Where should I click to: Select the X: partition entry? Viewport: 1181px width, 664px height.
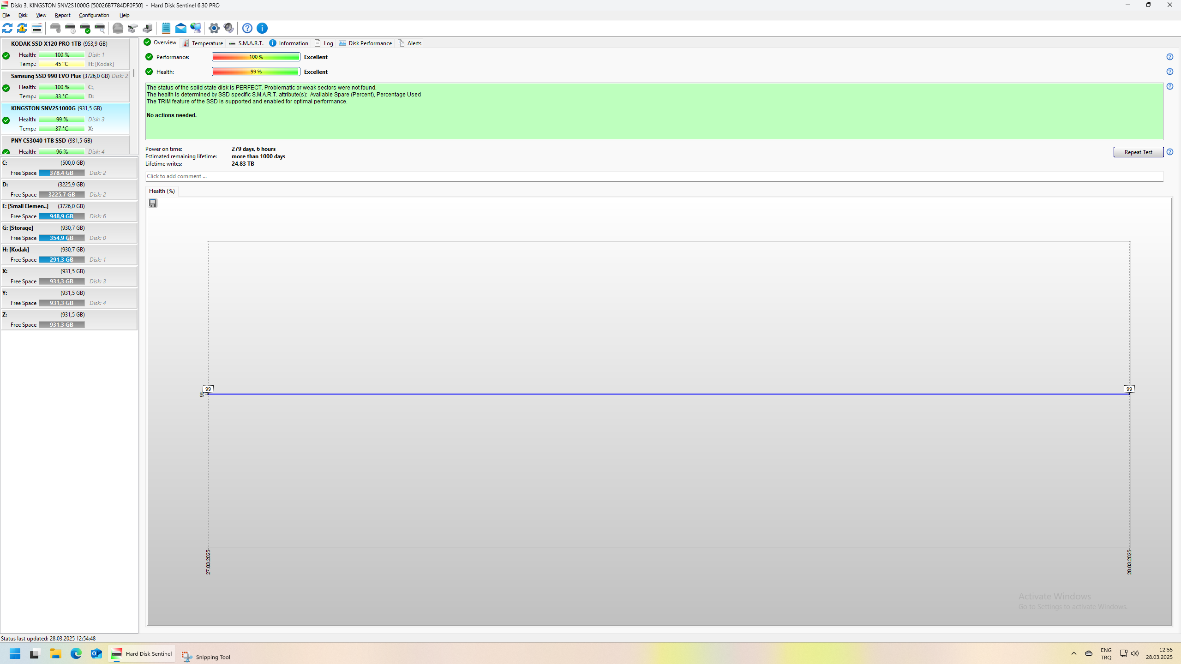pos(69,276)
